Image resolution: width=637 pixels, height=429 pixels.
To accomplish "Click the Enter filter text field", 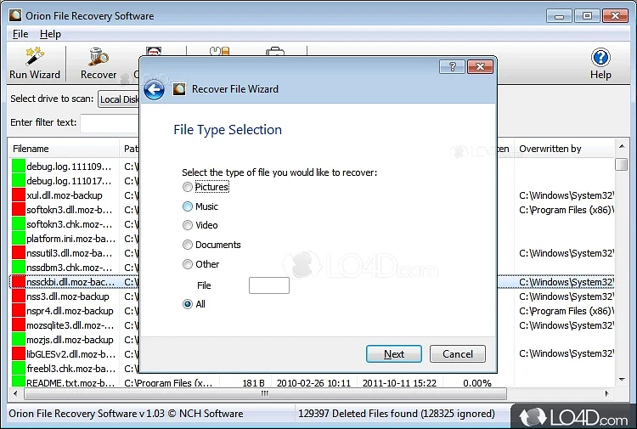I will (x=110, y=122).
